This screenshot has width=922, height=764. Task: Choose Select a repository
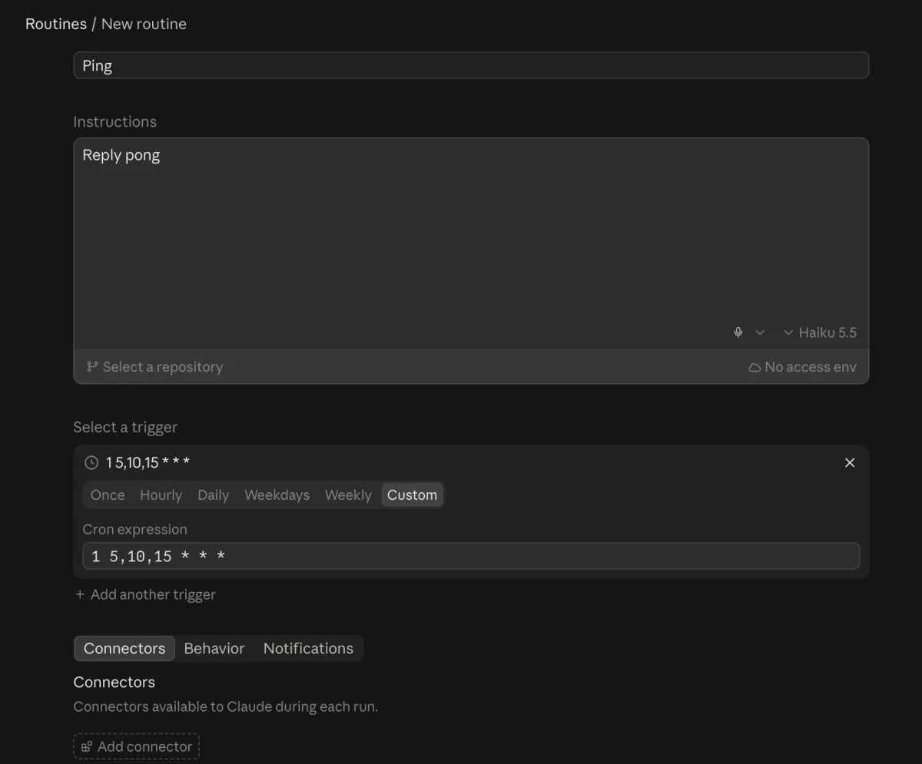154,367
